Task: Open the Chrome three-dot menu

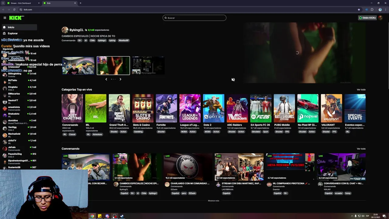Action: tap(385, 9)
